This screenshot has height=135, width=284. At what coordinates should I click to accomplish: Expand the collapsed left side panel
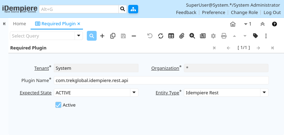4,24
